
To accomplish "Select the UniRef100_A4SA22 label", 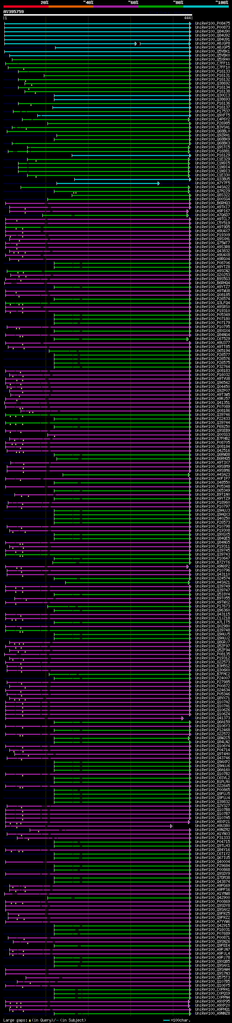I will coord(212,187).
